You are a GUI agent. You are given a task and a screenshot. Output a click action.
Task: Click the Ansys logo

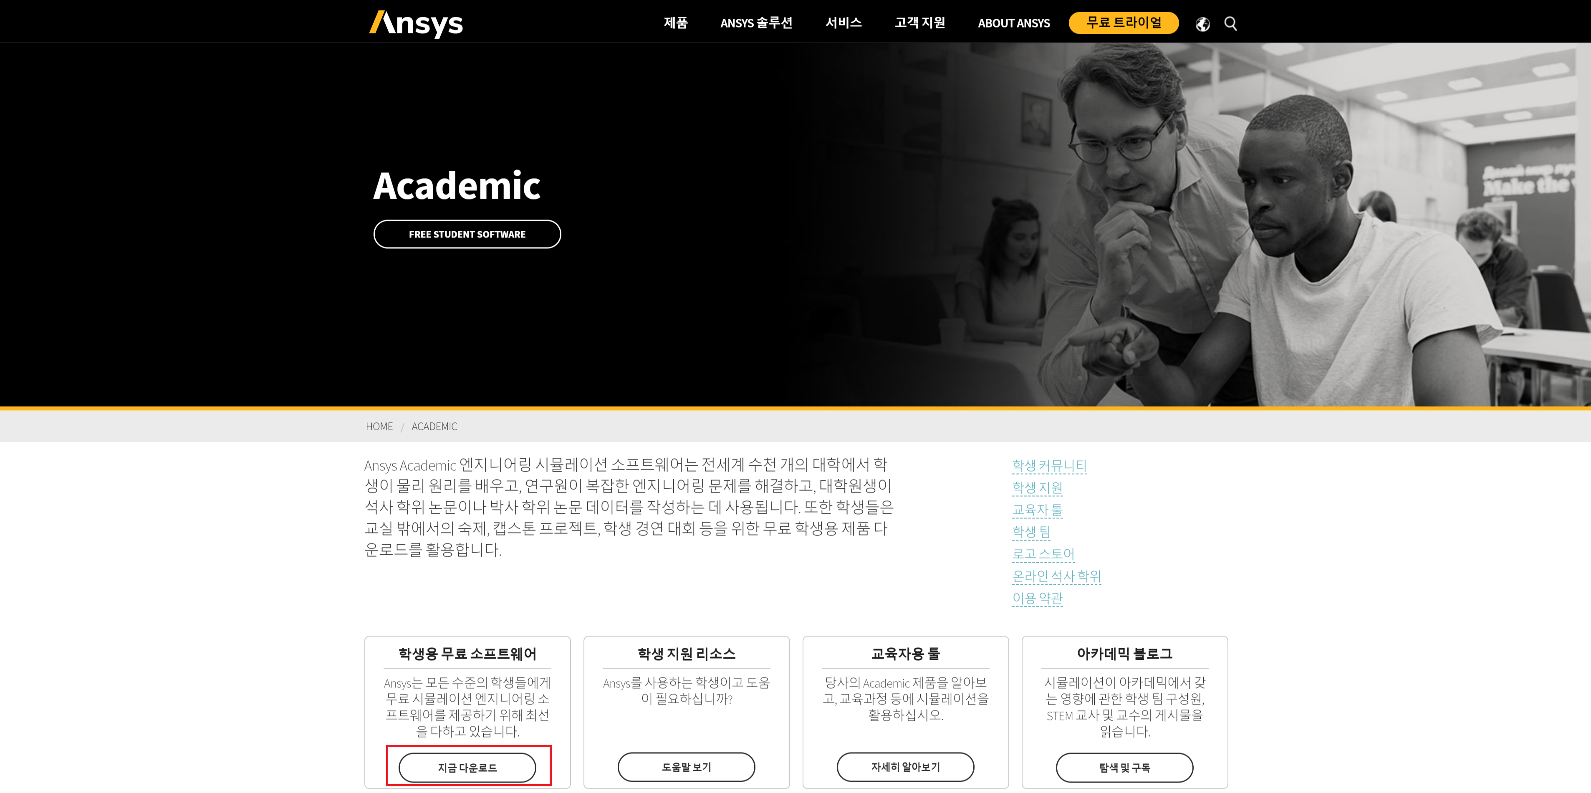(416, 23)
